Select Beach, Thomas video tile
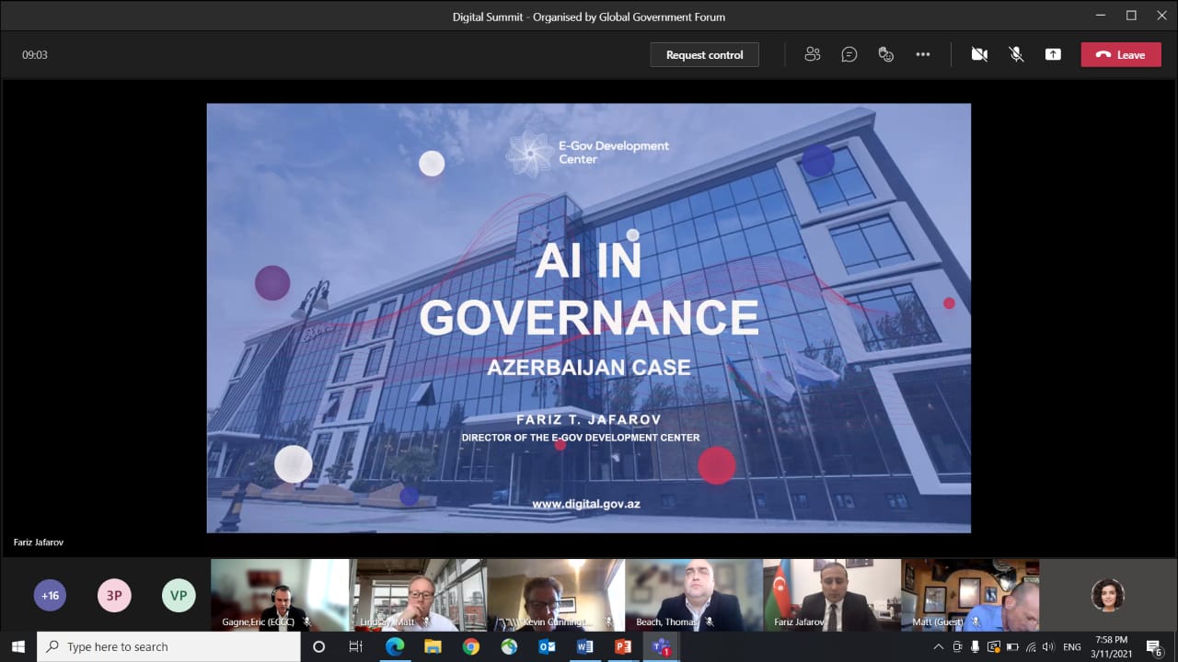 pyautogui.click(x=694, y=595)
